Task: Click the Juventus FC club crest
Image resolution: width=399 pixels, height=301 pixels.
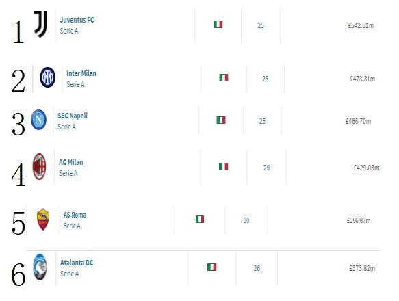Action: click(x=40, y=24)
